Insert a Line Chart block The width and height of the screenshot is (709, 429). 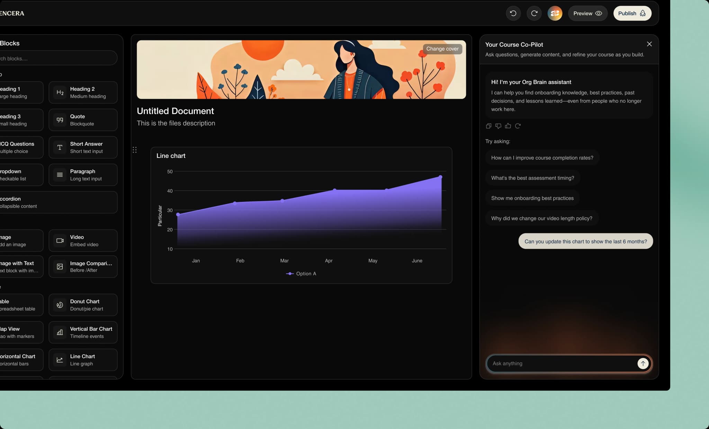(x=83, y=360)
